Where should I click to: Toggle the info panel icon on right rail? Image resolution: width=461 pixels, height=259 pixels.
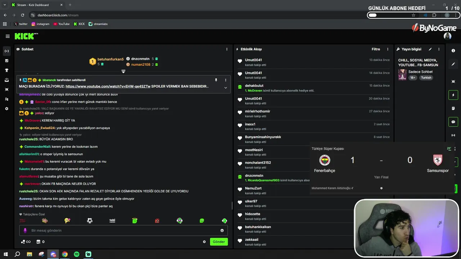[x=453, y=51]
